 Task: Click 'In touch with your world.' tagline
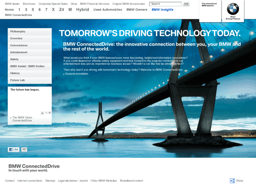[28, 171]
